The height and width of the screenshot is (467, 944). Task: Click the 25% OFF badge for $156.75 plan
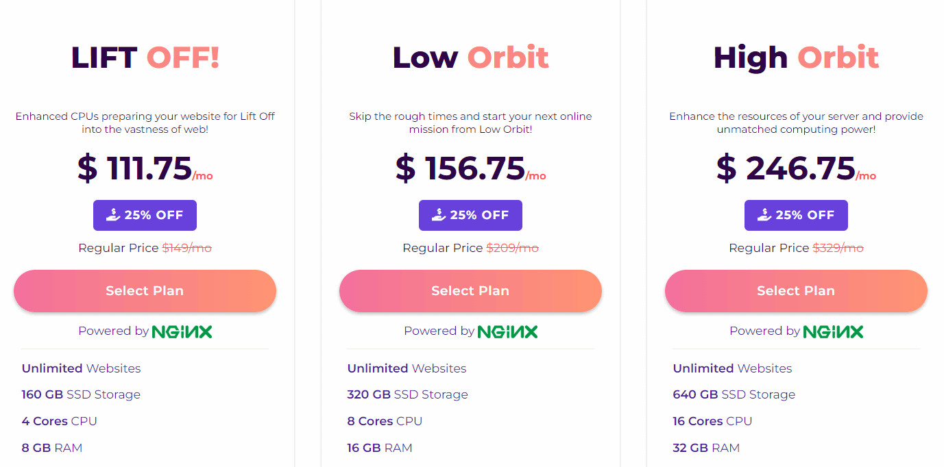pos(470,215)
